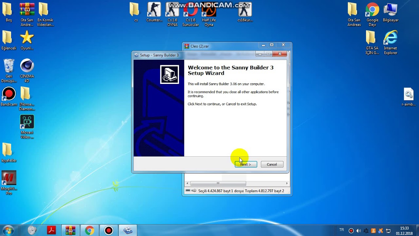Image resolution: width=419 pixels, height=236 pixels.
Task: Select the cs16kur... desktop icon
Action: pyautogui.click(x=245, y=12)
